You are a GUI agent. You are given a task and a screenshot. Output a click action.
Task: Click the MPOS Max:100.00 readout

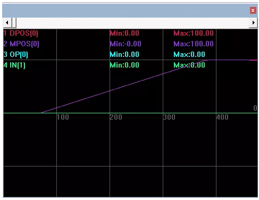point(194,44)
